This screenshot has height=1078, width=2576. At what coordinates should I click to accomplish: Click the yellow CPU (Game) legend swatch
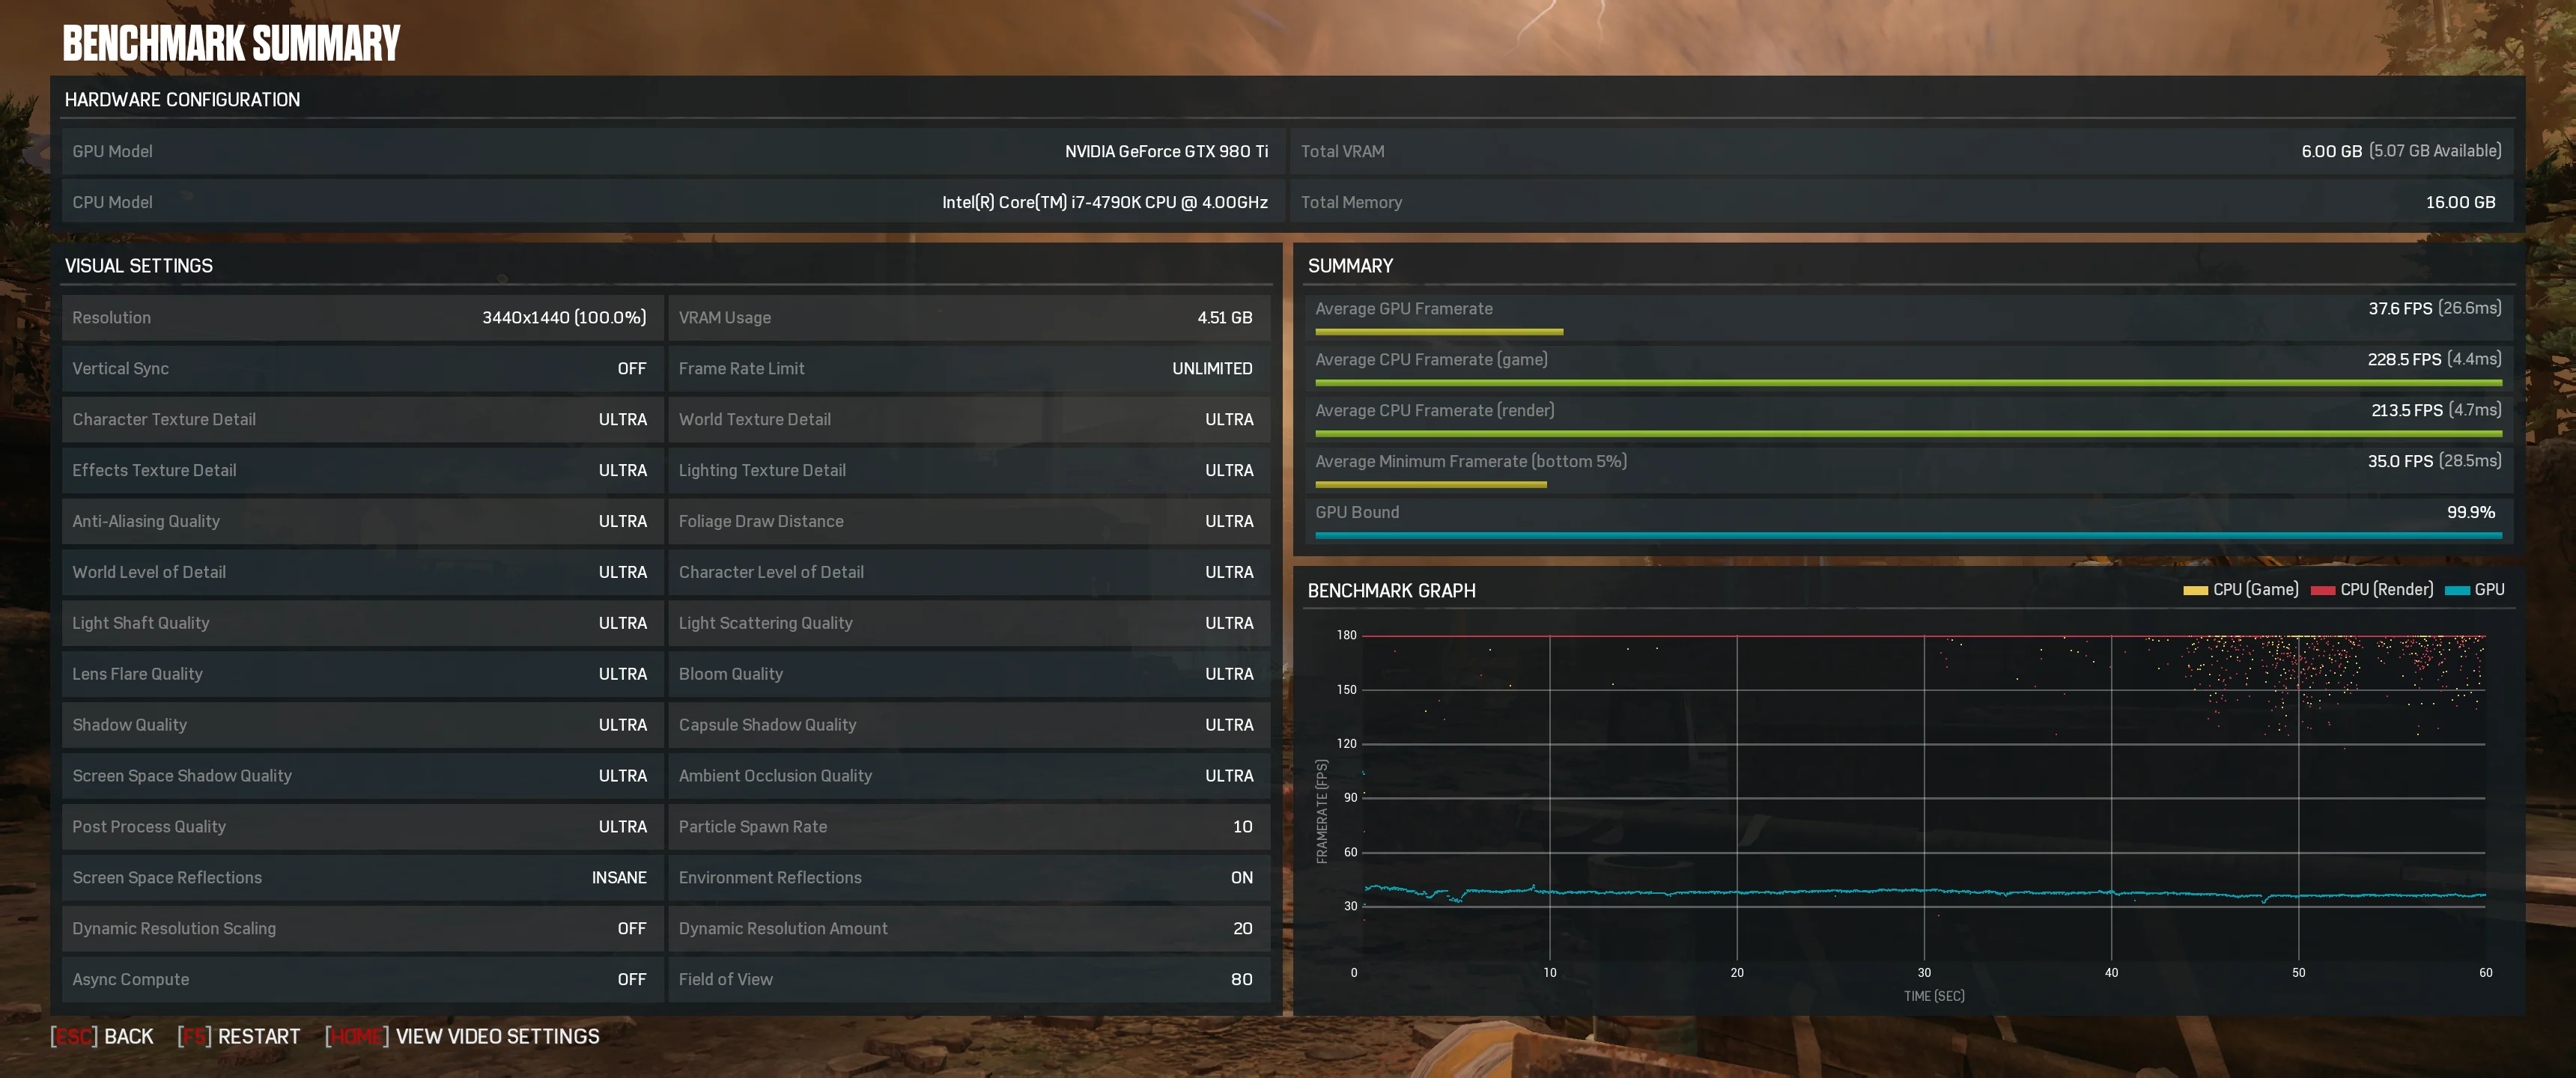point(2195,590)
